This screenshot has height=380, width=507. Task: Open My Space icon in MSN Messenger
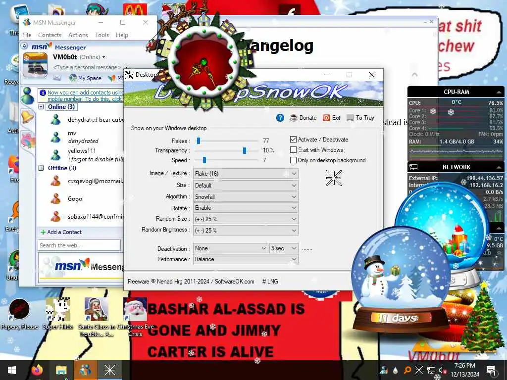tap(73, 78)
